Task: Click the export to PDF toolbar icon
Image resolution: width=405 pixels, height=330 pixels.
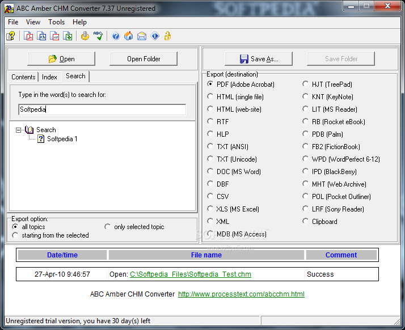Action: click(x=28, y=36)
